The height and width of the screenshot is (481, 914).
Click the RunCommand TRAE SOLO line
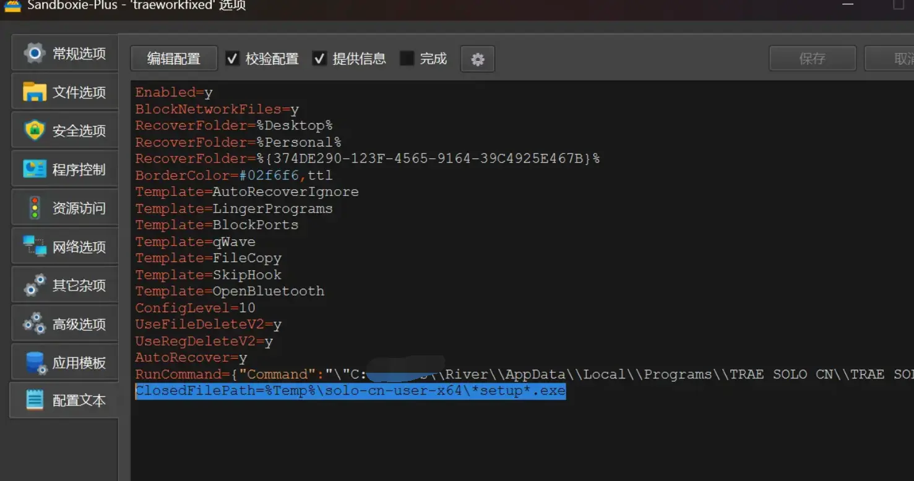point(525,374)
